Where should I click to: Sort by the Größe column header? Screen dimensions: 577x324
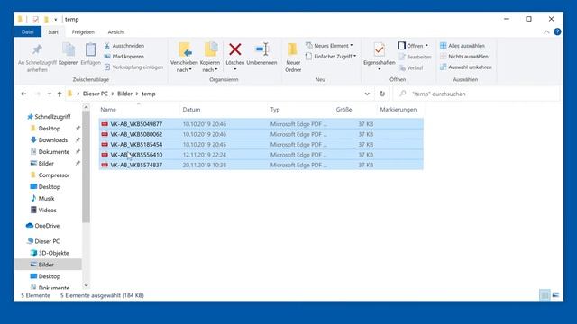pos(355,110)
